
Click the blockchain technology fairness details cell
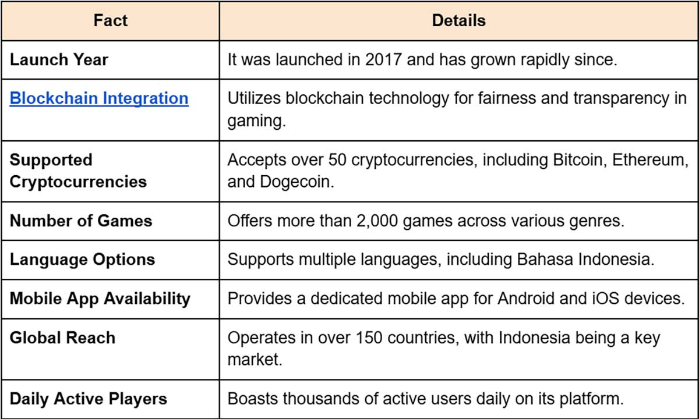pos(458,109)
